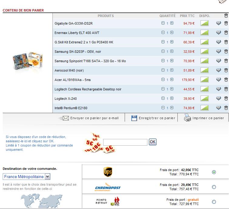Image resolution: width=229 pixels, height=209 pixels.
Task: Click the Chronopost International logo
Action: coord(108,187)
